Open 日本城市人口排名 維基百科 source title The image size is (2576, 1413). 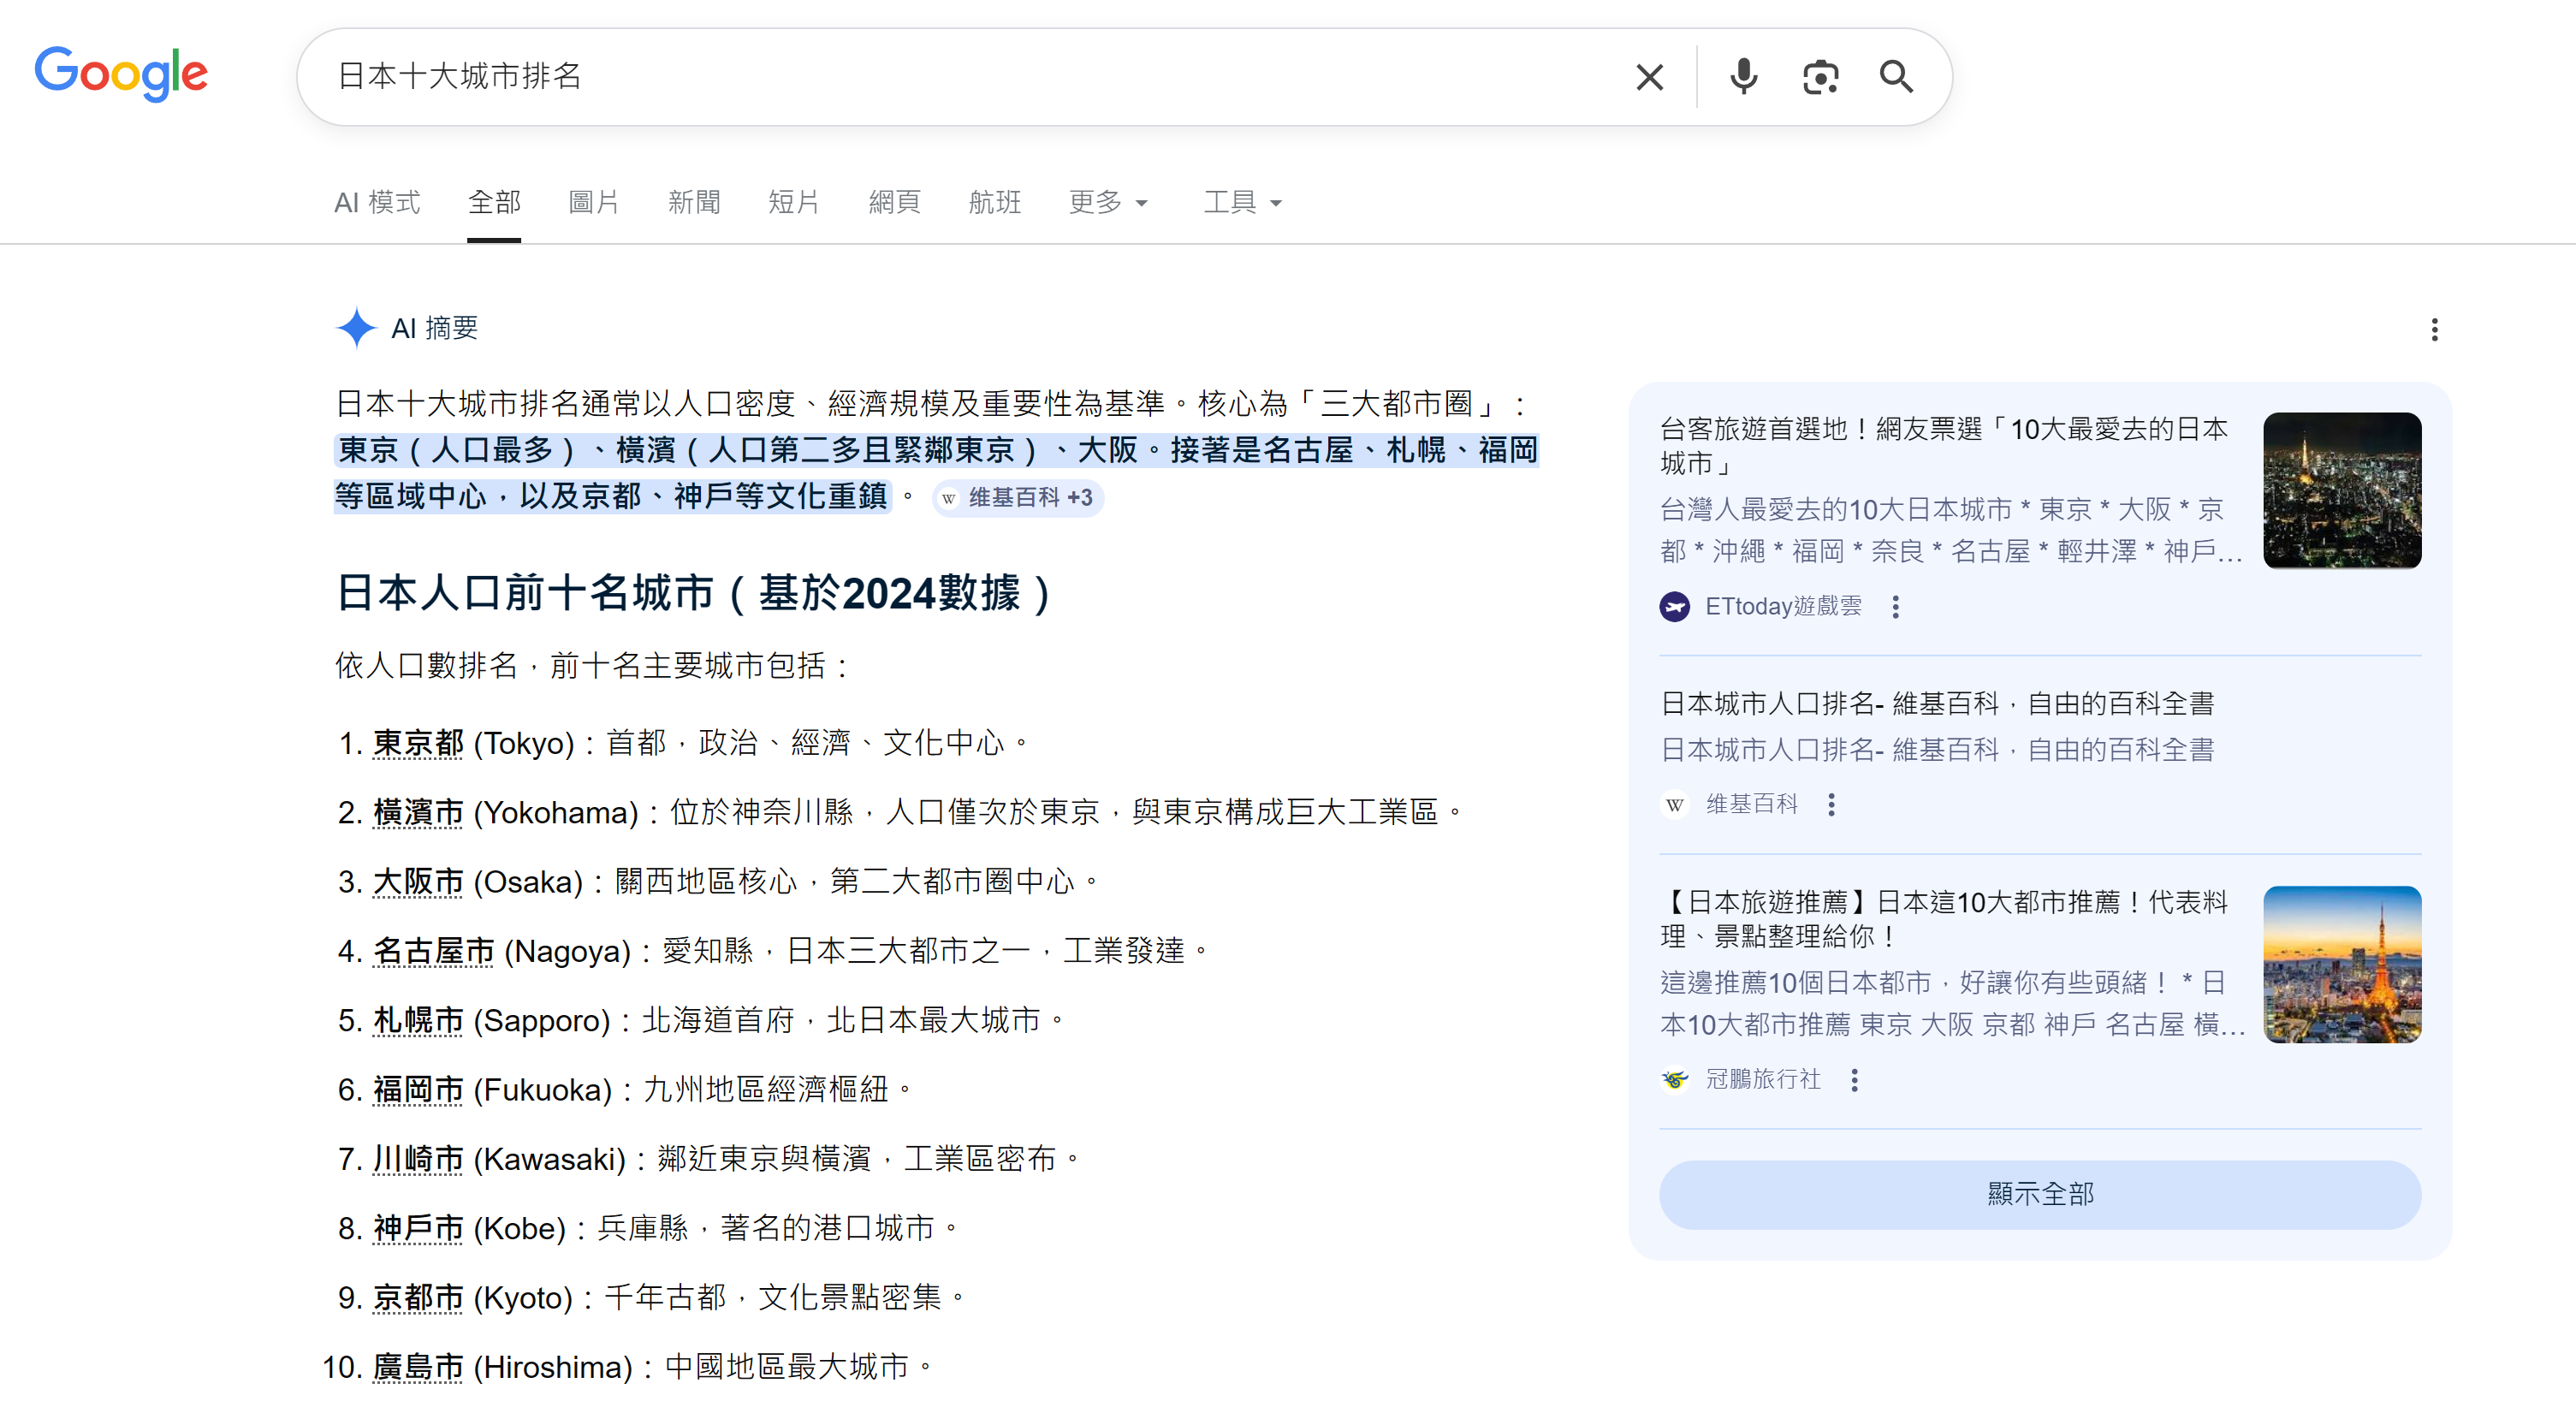(1937, 704)
